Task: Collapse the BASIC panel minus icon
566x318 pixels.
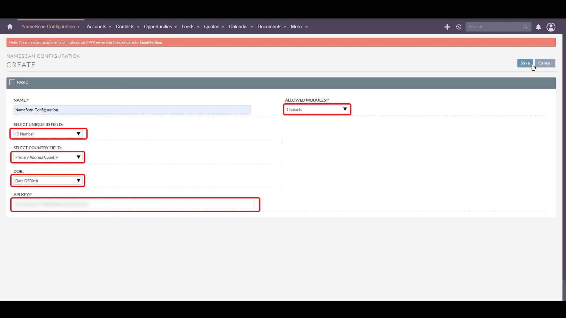Action: 12,82
